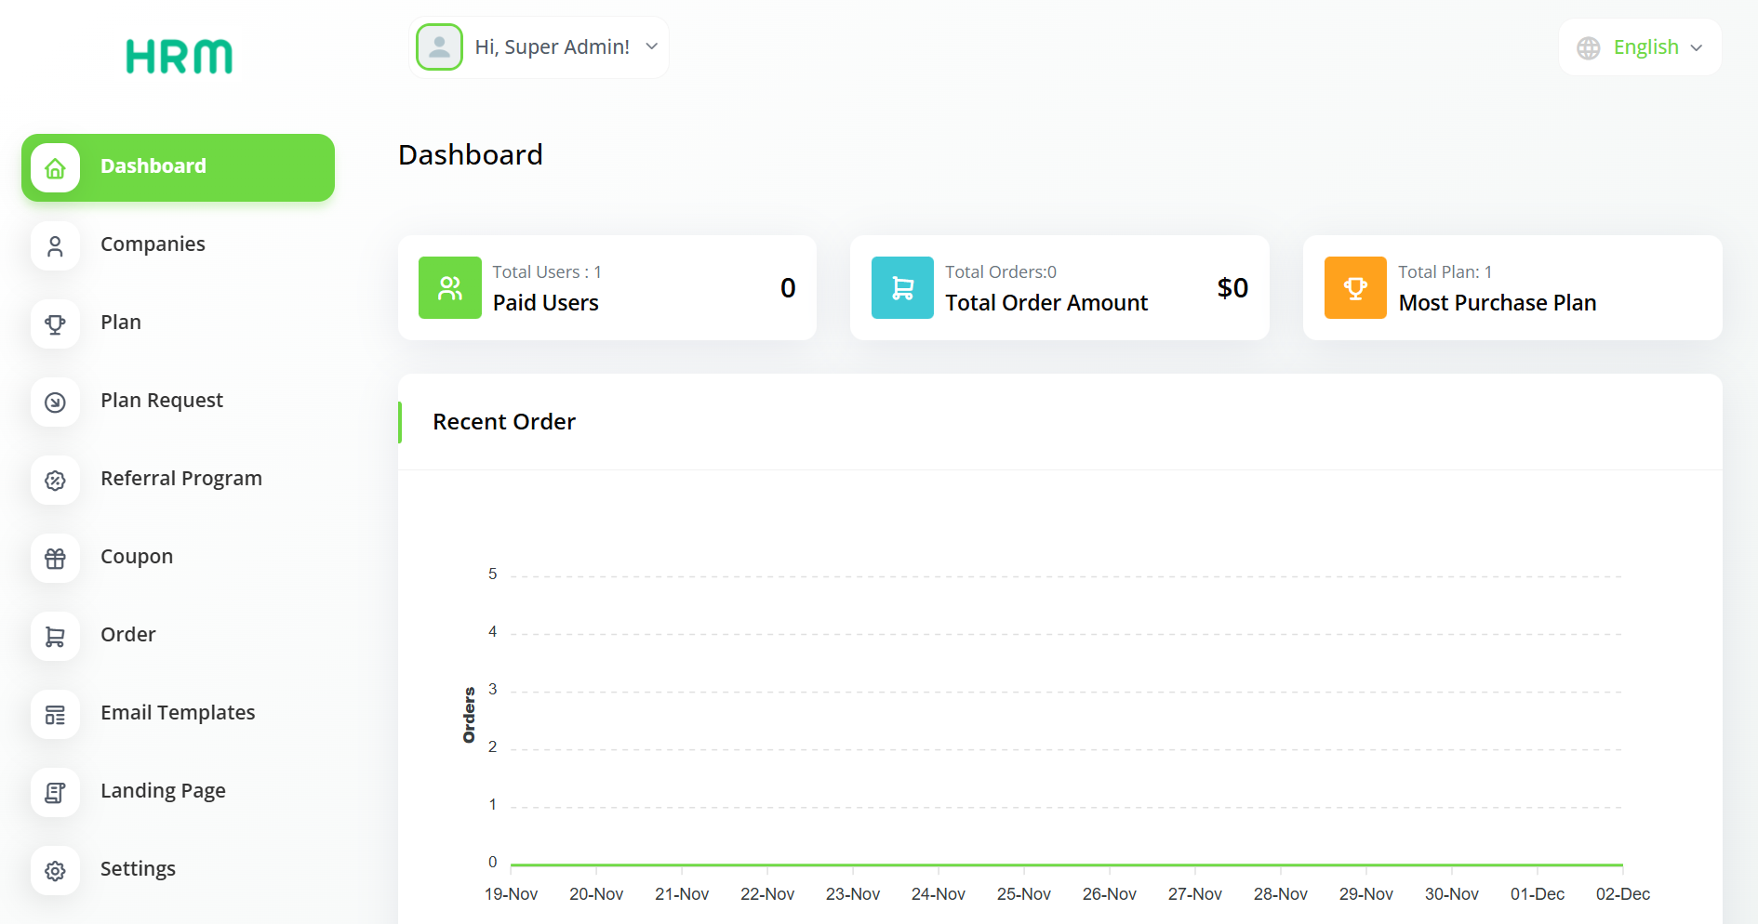The width and height of the screenshot is (1758, 924).
Task: Click the Settings gear icon
Action: point(55,871)
